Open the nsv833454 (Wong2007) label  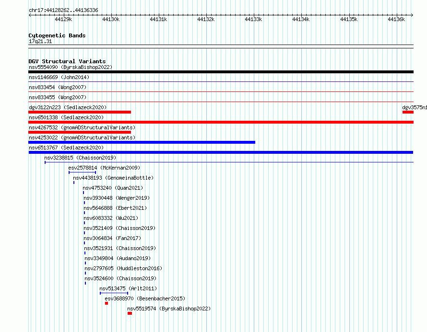click(x=58, y=87)
